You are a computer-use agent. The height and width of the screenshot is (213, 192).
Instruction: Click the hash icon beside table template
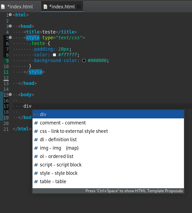36,181
